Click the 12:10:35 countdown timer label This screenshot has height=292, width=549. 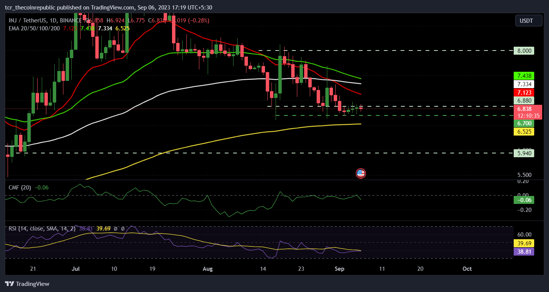tap(527, 115)
